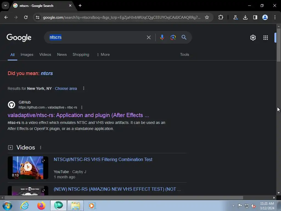Submit search with magnifier icon
This screenshot has width=281, height=211.
[184, 37]
